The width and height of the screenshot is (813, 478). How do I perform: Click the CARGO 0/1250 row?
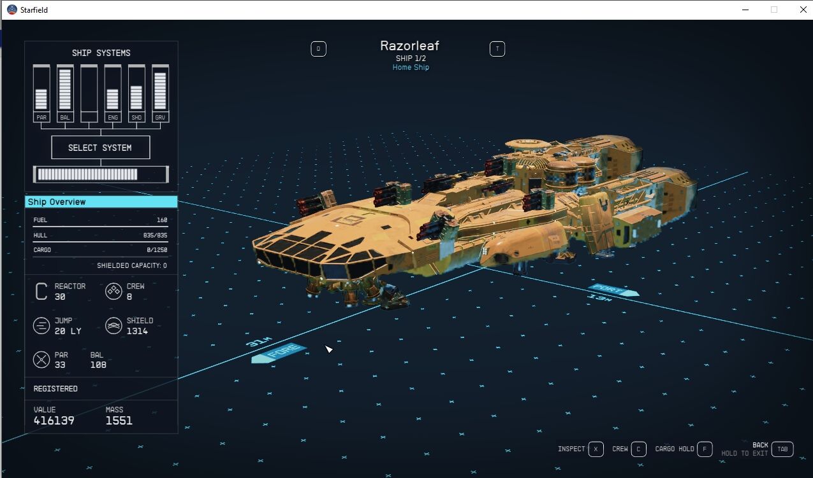point(101,250)
